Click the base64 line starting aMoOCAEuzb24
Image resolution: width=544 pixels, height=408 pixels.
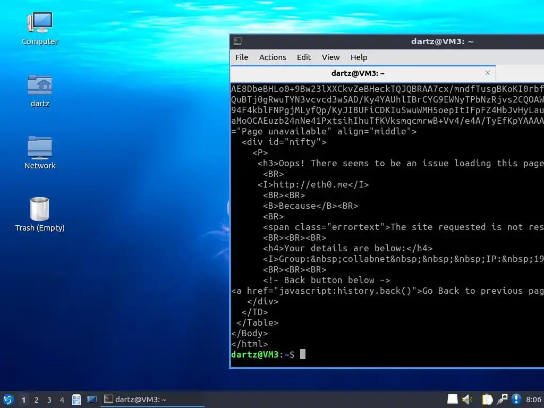[x=387, y=121]
